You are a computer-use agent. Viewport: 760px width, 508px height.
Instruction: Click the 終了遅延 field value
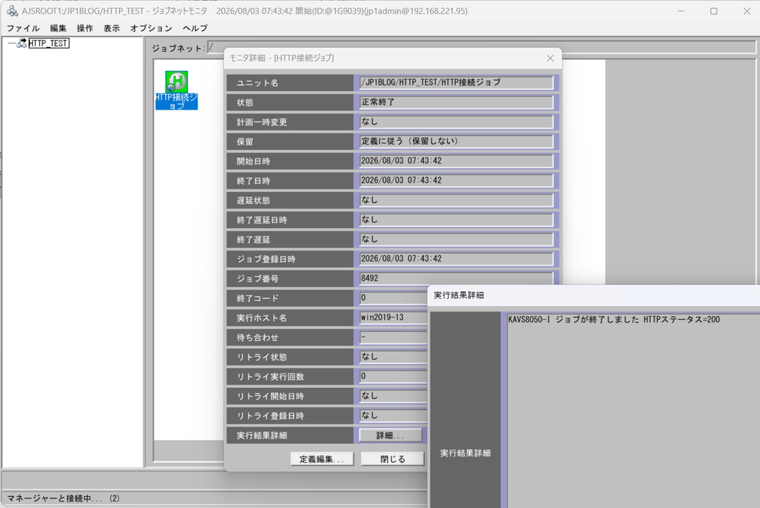pos(456,239)
